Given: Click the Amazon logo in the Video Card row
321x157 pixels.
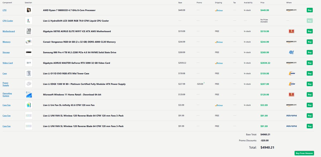Looking at the screenshot, I should (291, 63).
